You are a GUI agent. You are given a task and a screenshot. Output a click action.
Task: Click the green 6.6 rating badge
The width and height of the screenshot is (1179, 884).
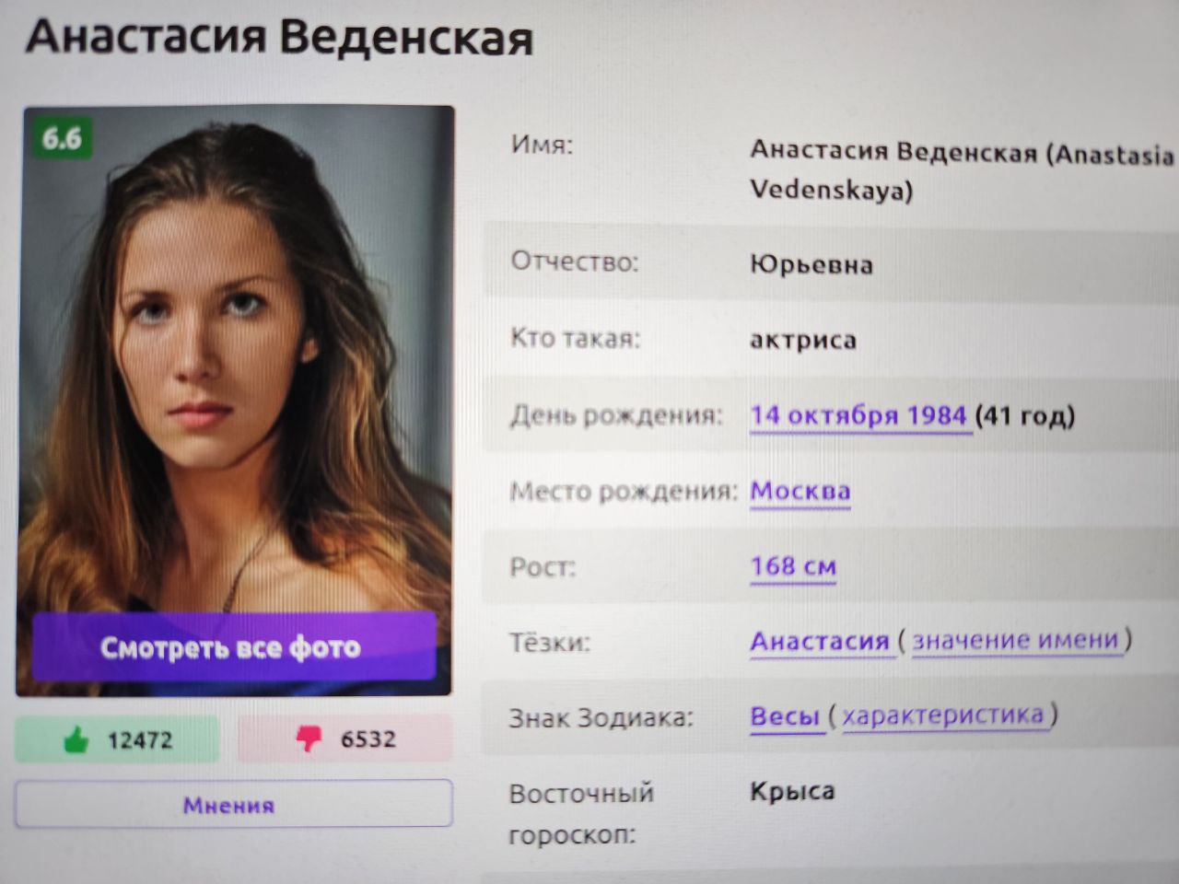point(61,138)
